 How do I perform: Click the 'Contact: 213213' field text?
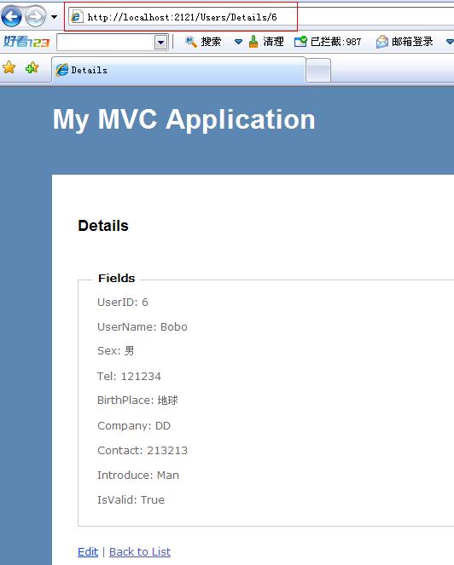[143, 451]
